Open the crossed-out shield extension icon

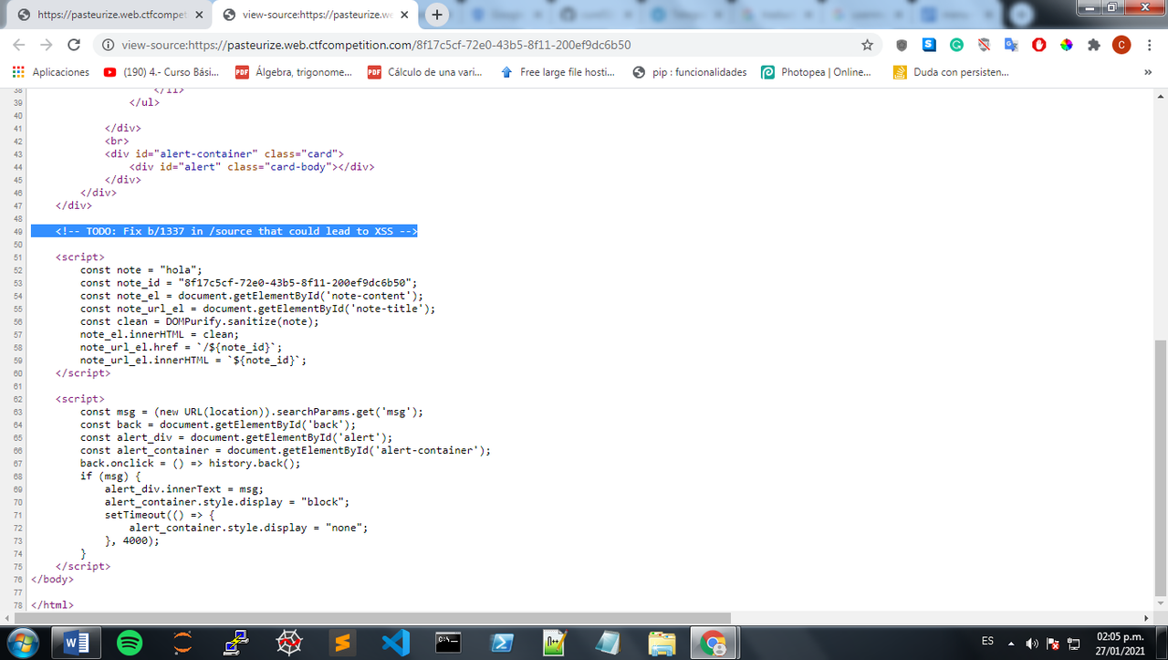(984, 45)
